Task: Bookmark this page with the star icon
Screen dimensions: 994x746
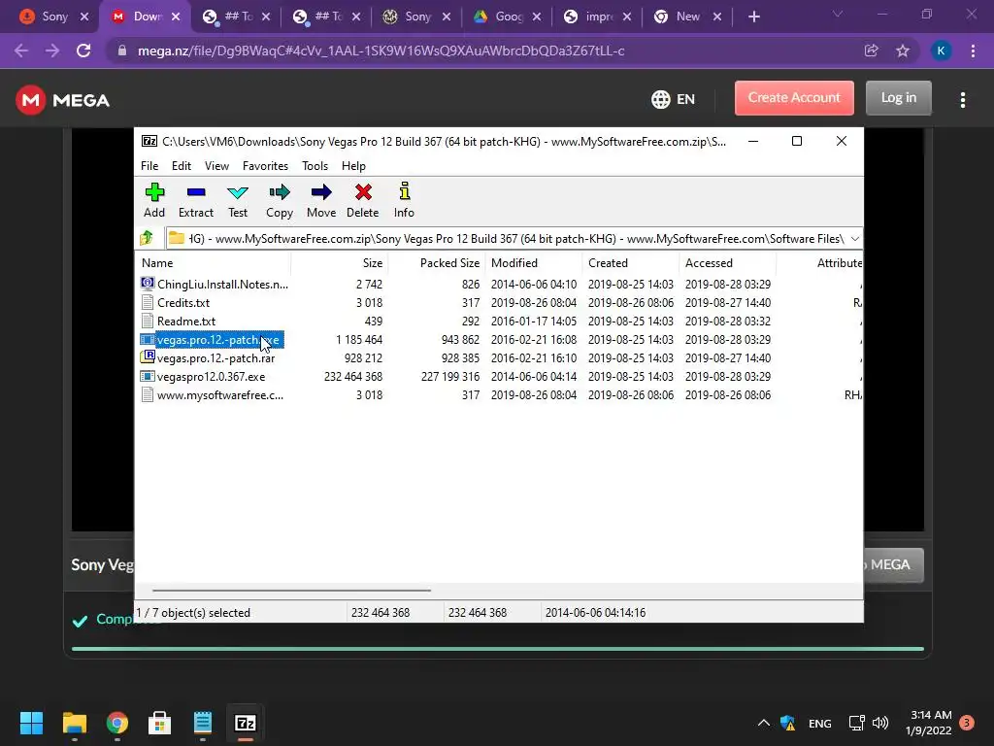Action: pos(903,51)
